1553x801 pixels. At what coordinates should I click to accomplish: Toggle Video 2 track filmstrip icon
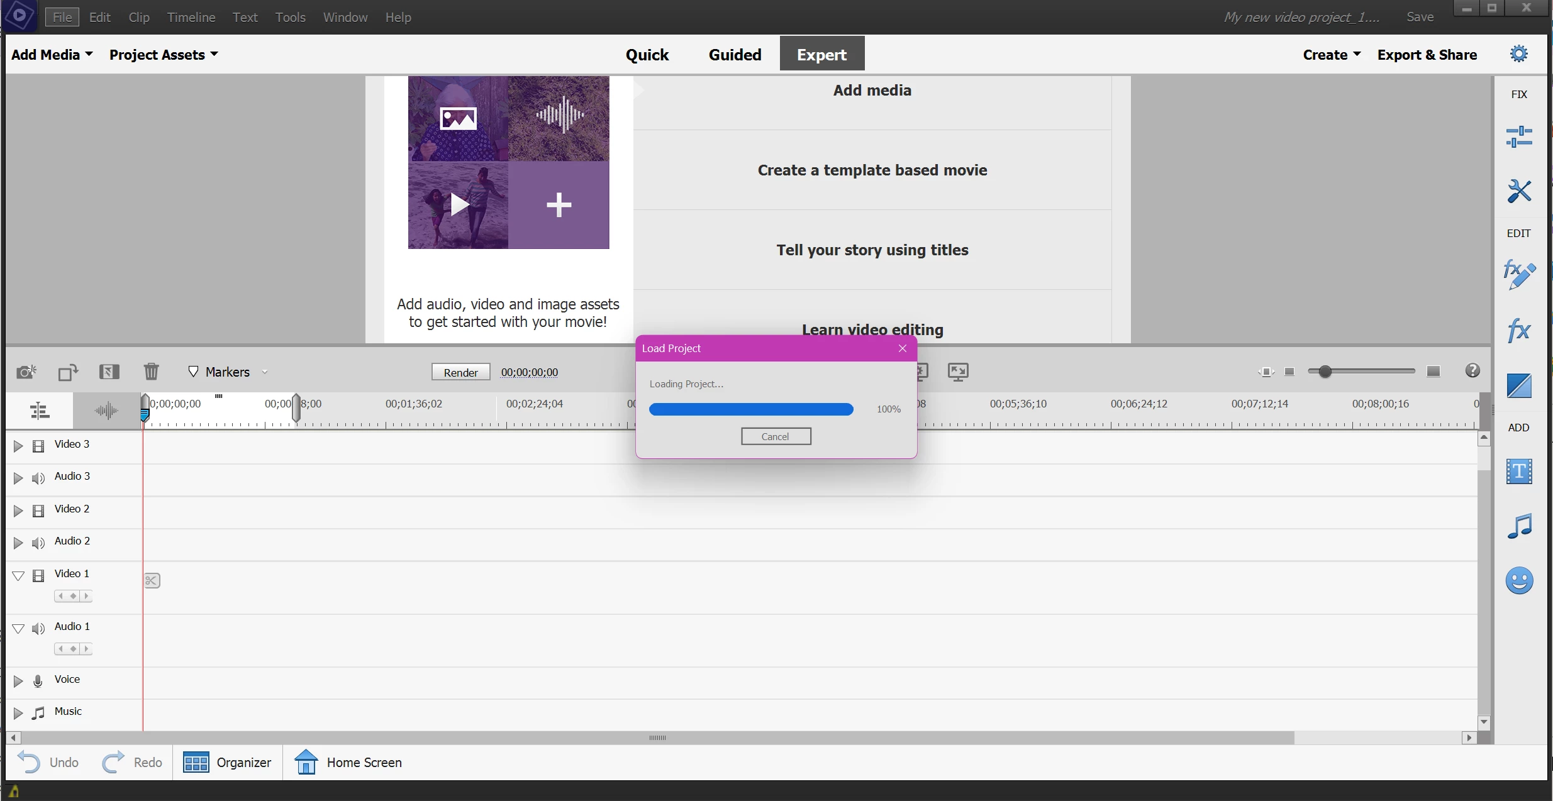38,510
